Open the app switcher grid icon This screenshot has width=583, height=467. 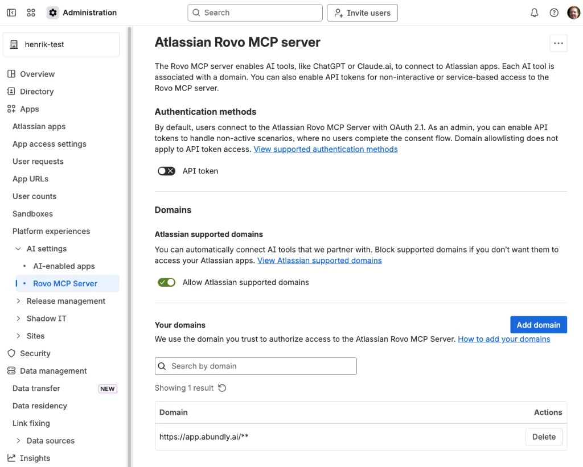click(31, 13)
